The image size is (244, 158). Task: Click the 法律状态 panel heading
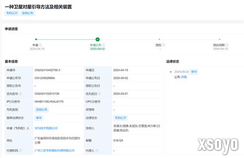[172, 62]
